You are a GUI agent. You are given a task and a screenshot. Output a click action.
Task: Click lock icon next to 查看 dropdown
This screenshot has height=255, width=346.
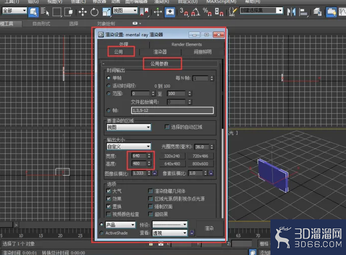pos(192,233)
